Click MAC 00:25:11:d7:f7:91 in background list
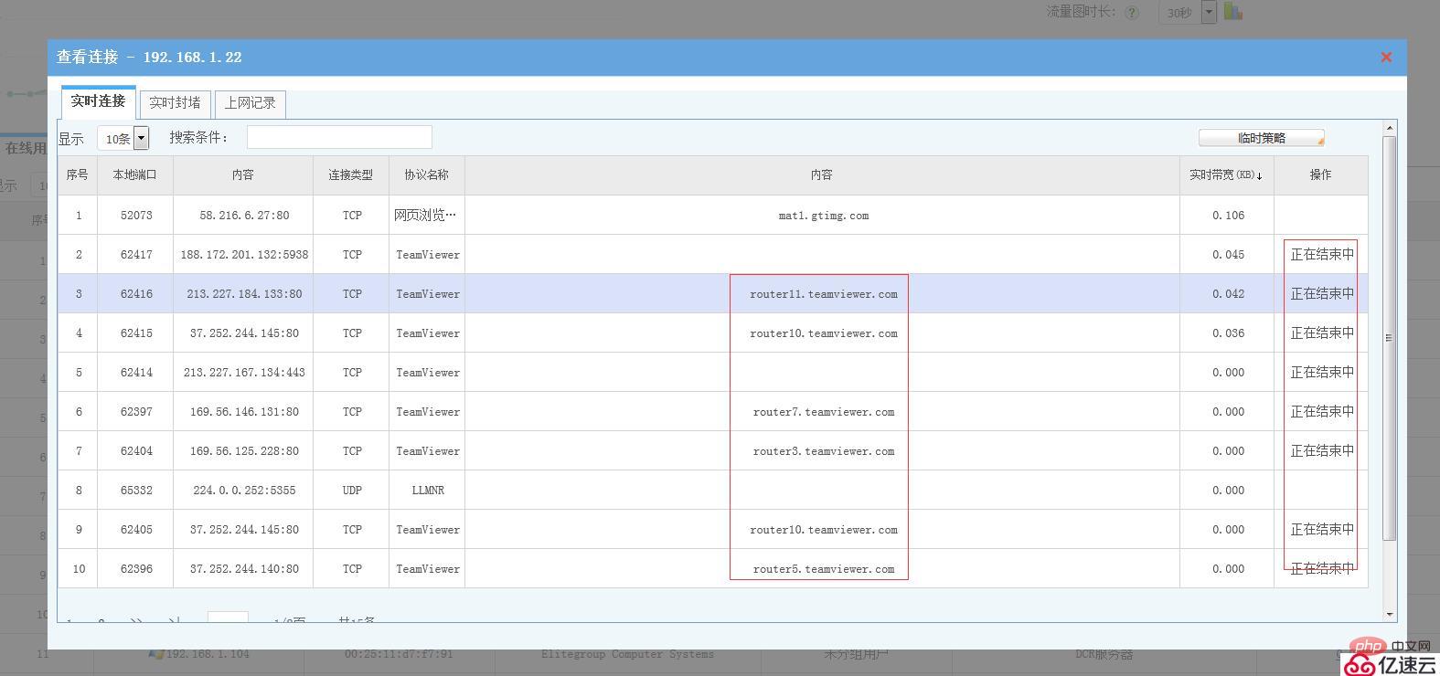The width and height of the screenshot is (1440, 676). point(399,654)
